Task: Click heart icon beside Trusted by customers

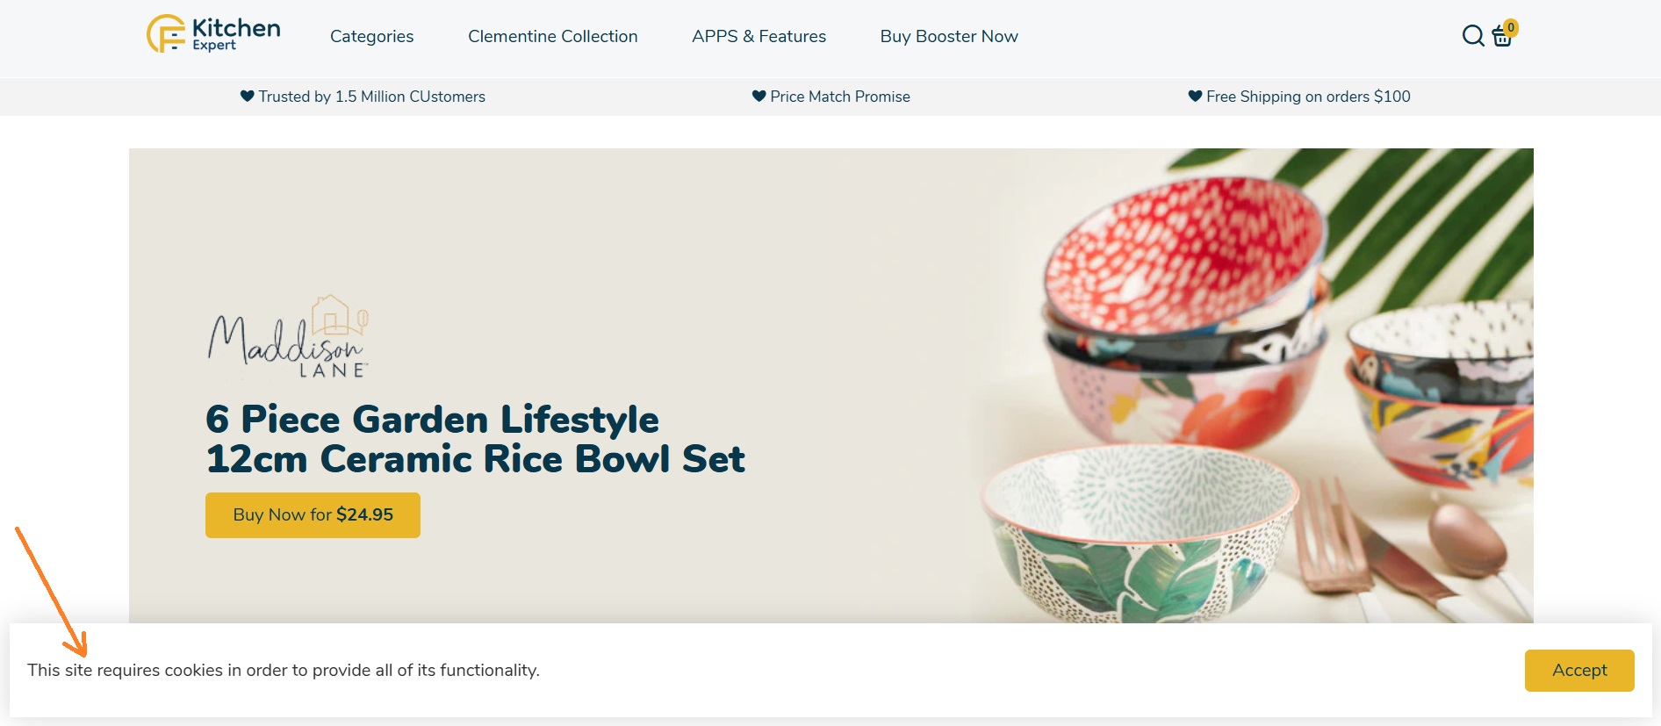Action: [x=248, y=96]
